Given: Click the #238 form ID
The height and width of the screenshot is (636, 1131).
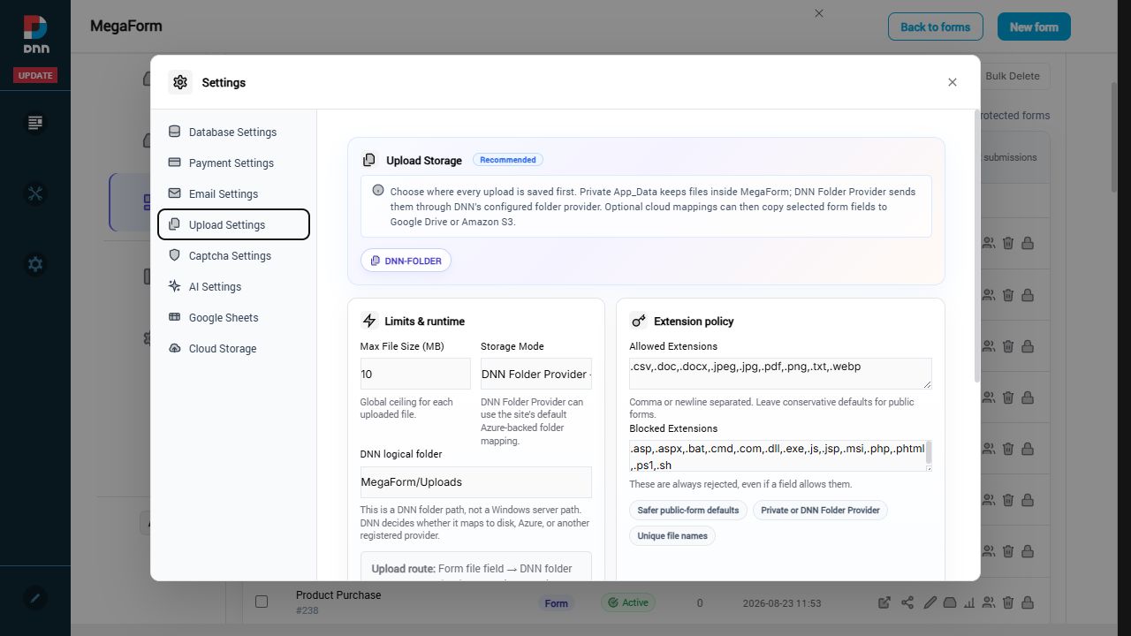Looking at the screenshot, I should tap(307, 610).
